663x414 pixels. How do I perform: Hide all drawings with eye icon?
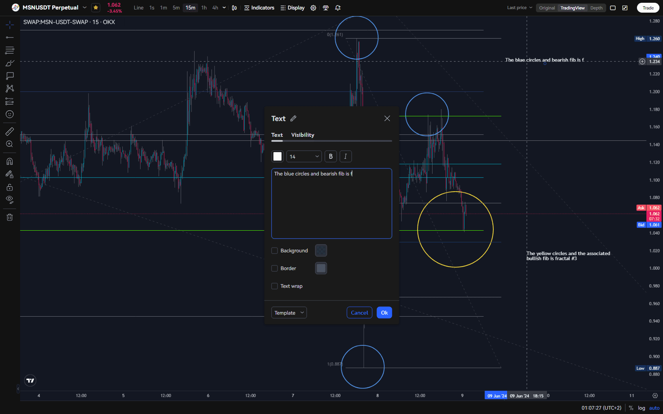coord(10,200)
